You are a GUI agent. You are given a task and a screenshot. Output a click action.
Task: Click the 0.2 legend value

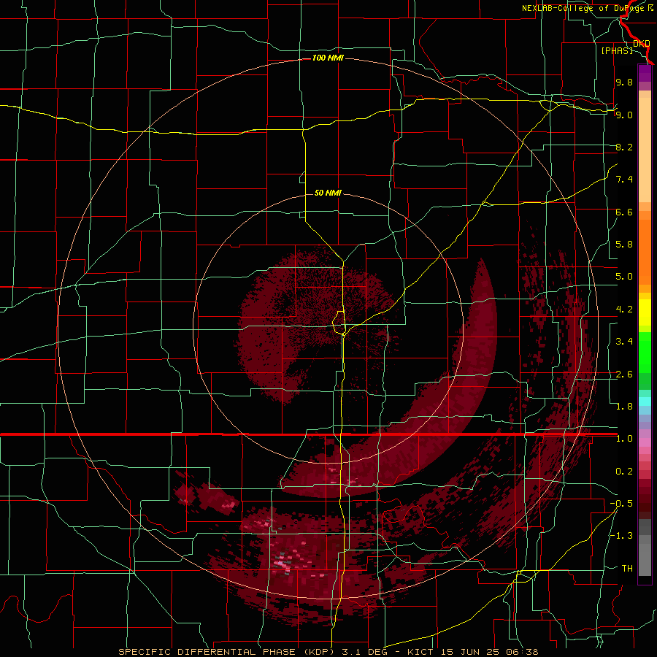coord(624,472)
